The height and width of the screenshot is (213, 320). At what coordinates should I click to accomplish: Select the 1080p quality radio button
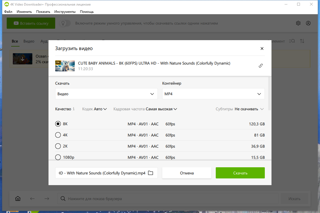(58, 157)
